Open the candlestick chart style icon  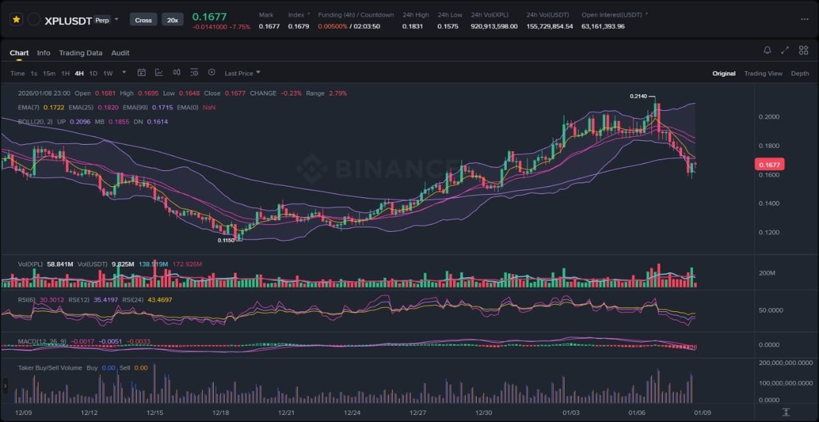tap(177, 72)
